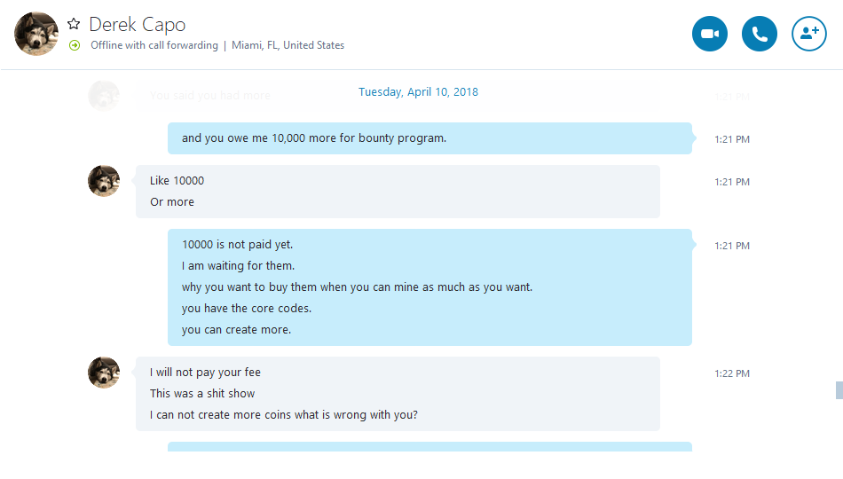The width and height of the screenshot is (843, 479).
Task: Start a video call with Derek Capo
Action: (x=710, y=34)
